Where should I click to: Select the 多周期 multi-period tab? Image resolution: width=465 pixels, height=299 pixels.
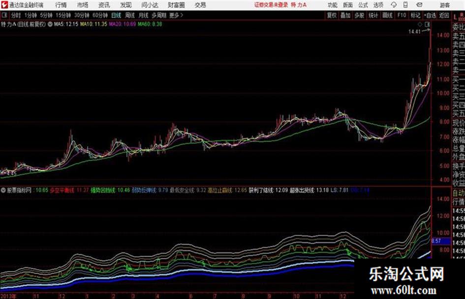(x=159, y=15)
